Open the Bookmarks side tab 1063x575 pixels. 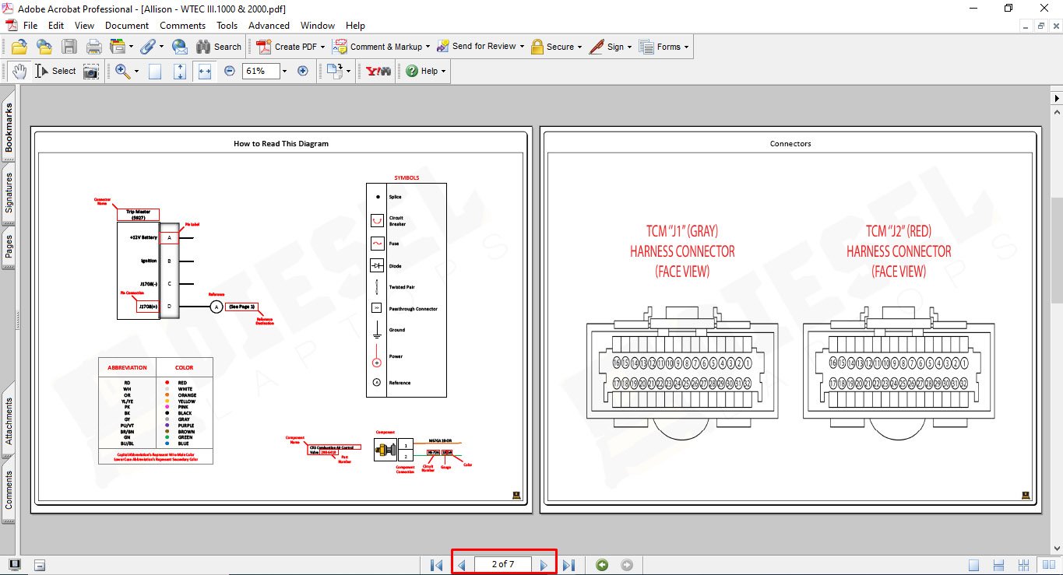point(9,128)
